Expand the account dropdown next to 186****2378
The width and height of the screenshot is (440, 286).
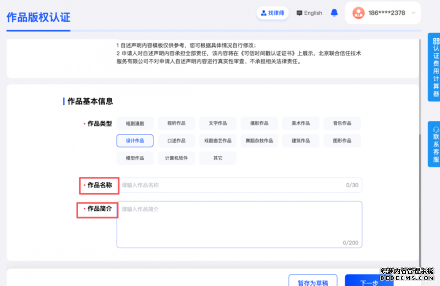(x=413, y=13)
